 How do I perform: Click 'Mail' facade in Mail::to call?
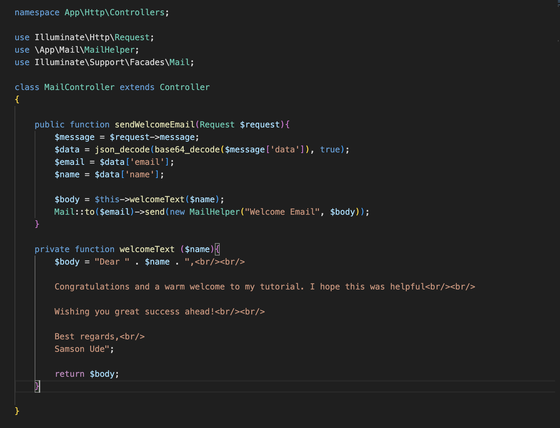click(x=64, y=212)
